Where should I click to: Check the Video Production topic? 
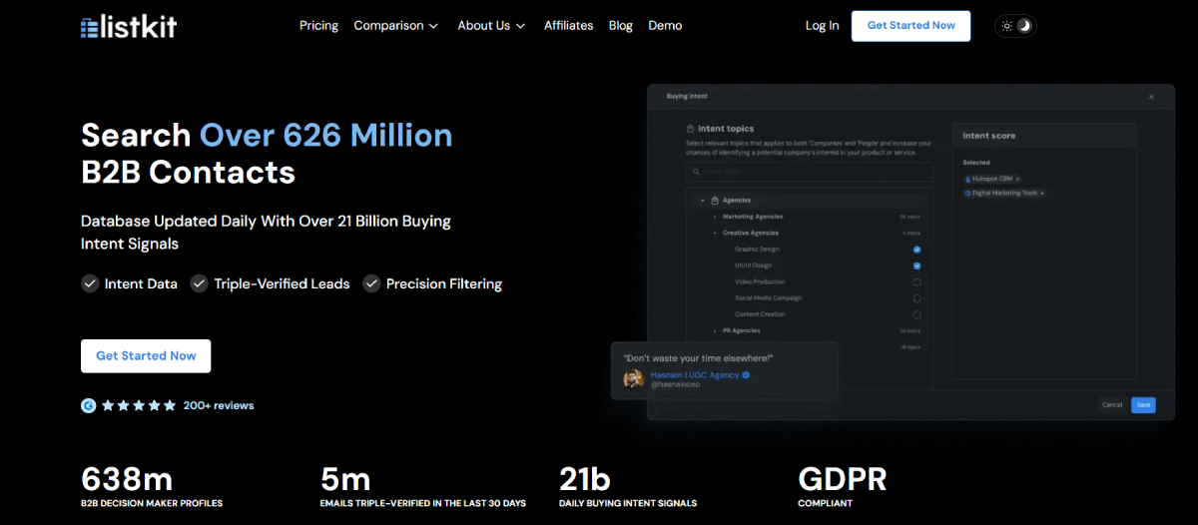[916, 282]
